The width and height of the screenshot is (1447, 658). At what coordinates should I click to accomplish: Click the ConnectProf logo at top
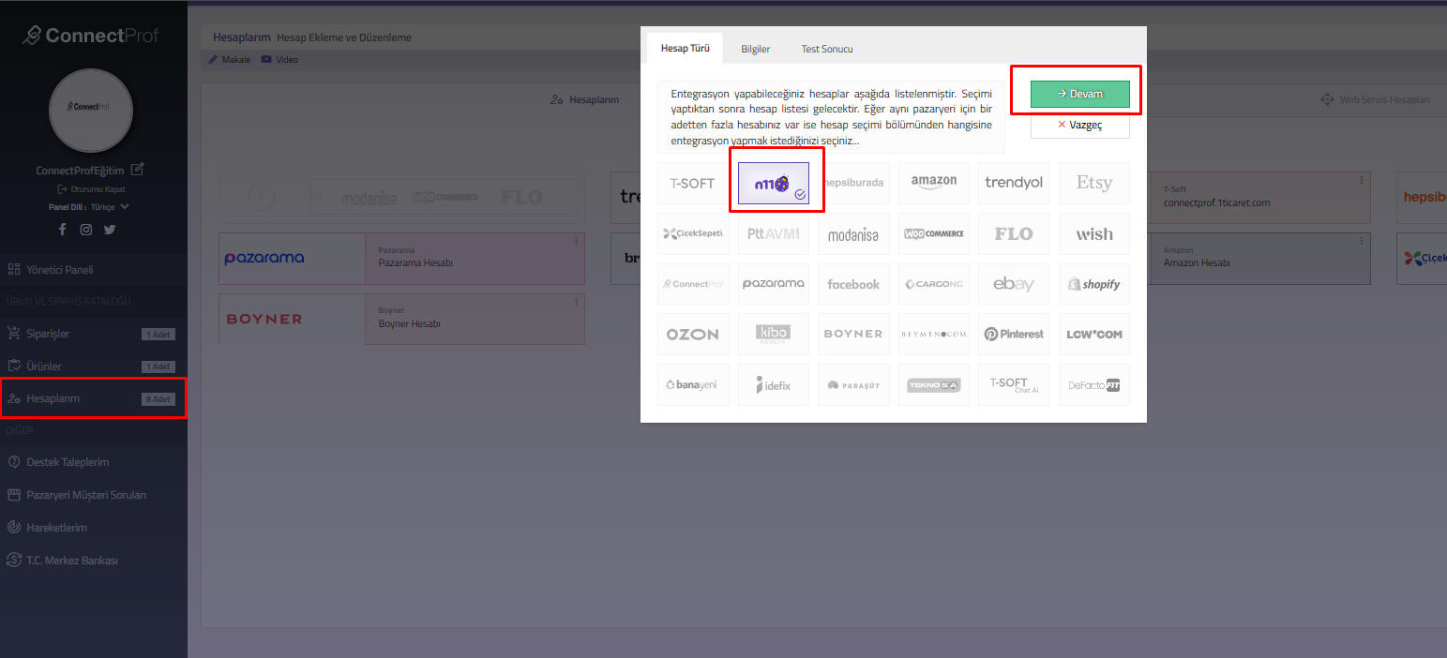coord(91,36)
